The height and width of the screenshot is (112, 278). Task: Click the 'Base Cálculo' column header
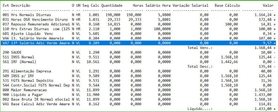tap(227, 6)
